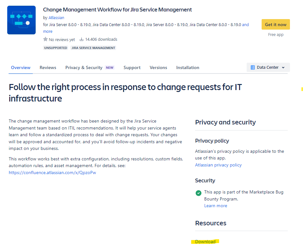
Task: Expand the Data Center chevron arrow
Action: tap(283, 67)
